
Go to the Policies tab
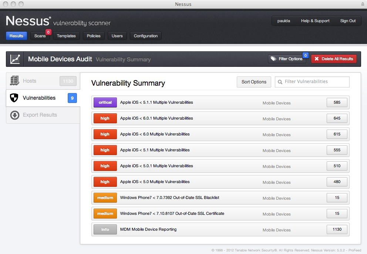pos(94,36)
